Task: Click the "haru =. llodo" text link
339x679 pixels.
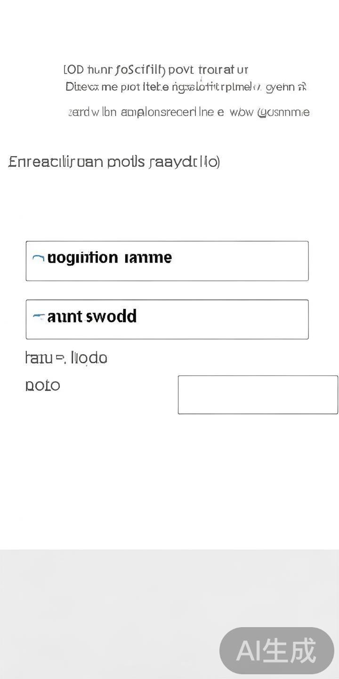Action: [66, 358]
